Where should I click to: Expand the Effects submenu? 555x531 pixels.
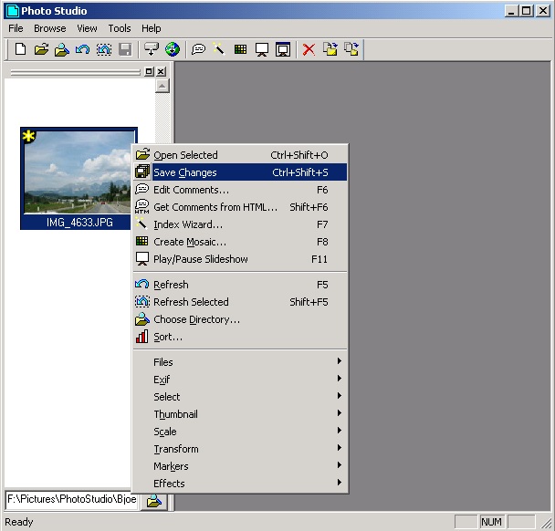[240, 484]
